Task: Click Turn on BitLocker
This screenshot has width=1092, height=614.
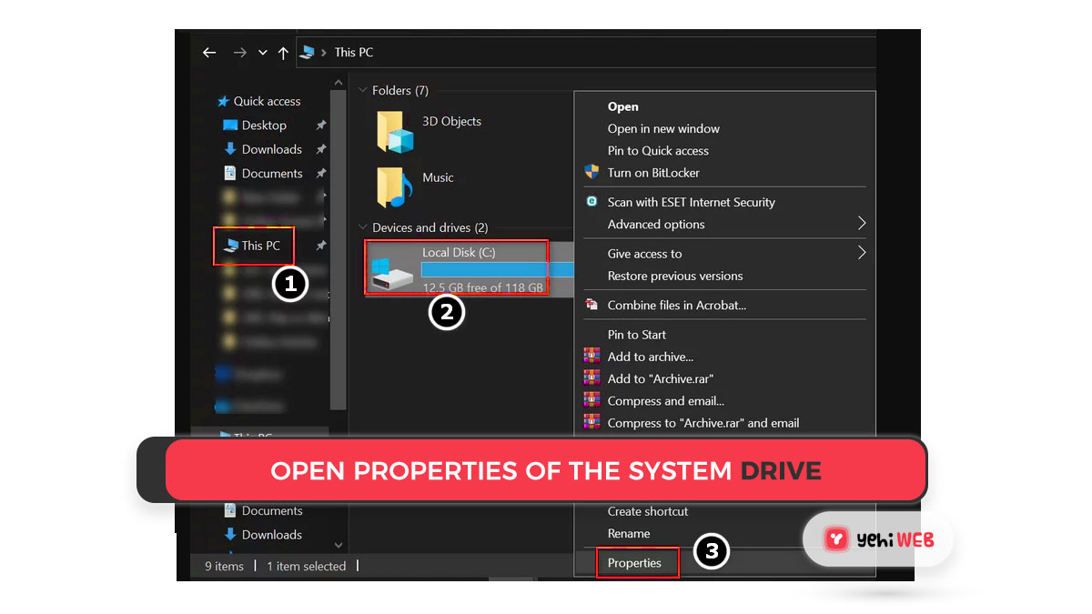Action: [654, 172]
